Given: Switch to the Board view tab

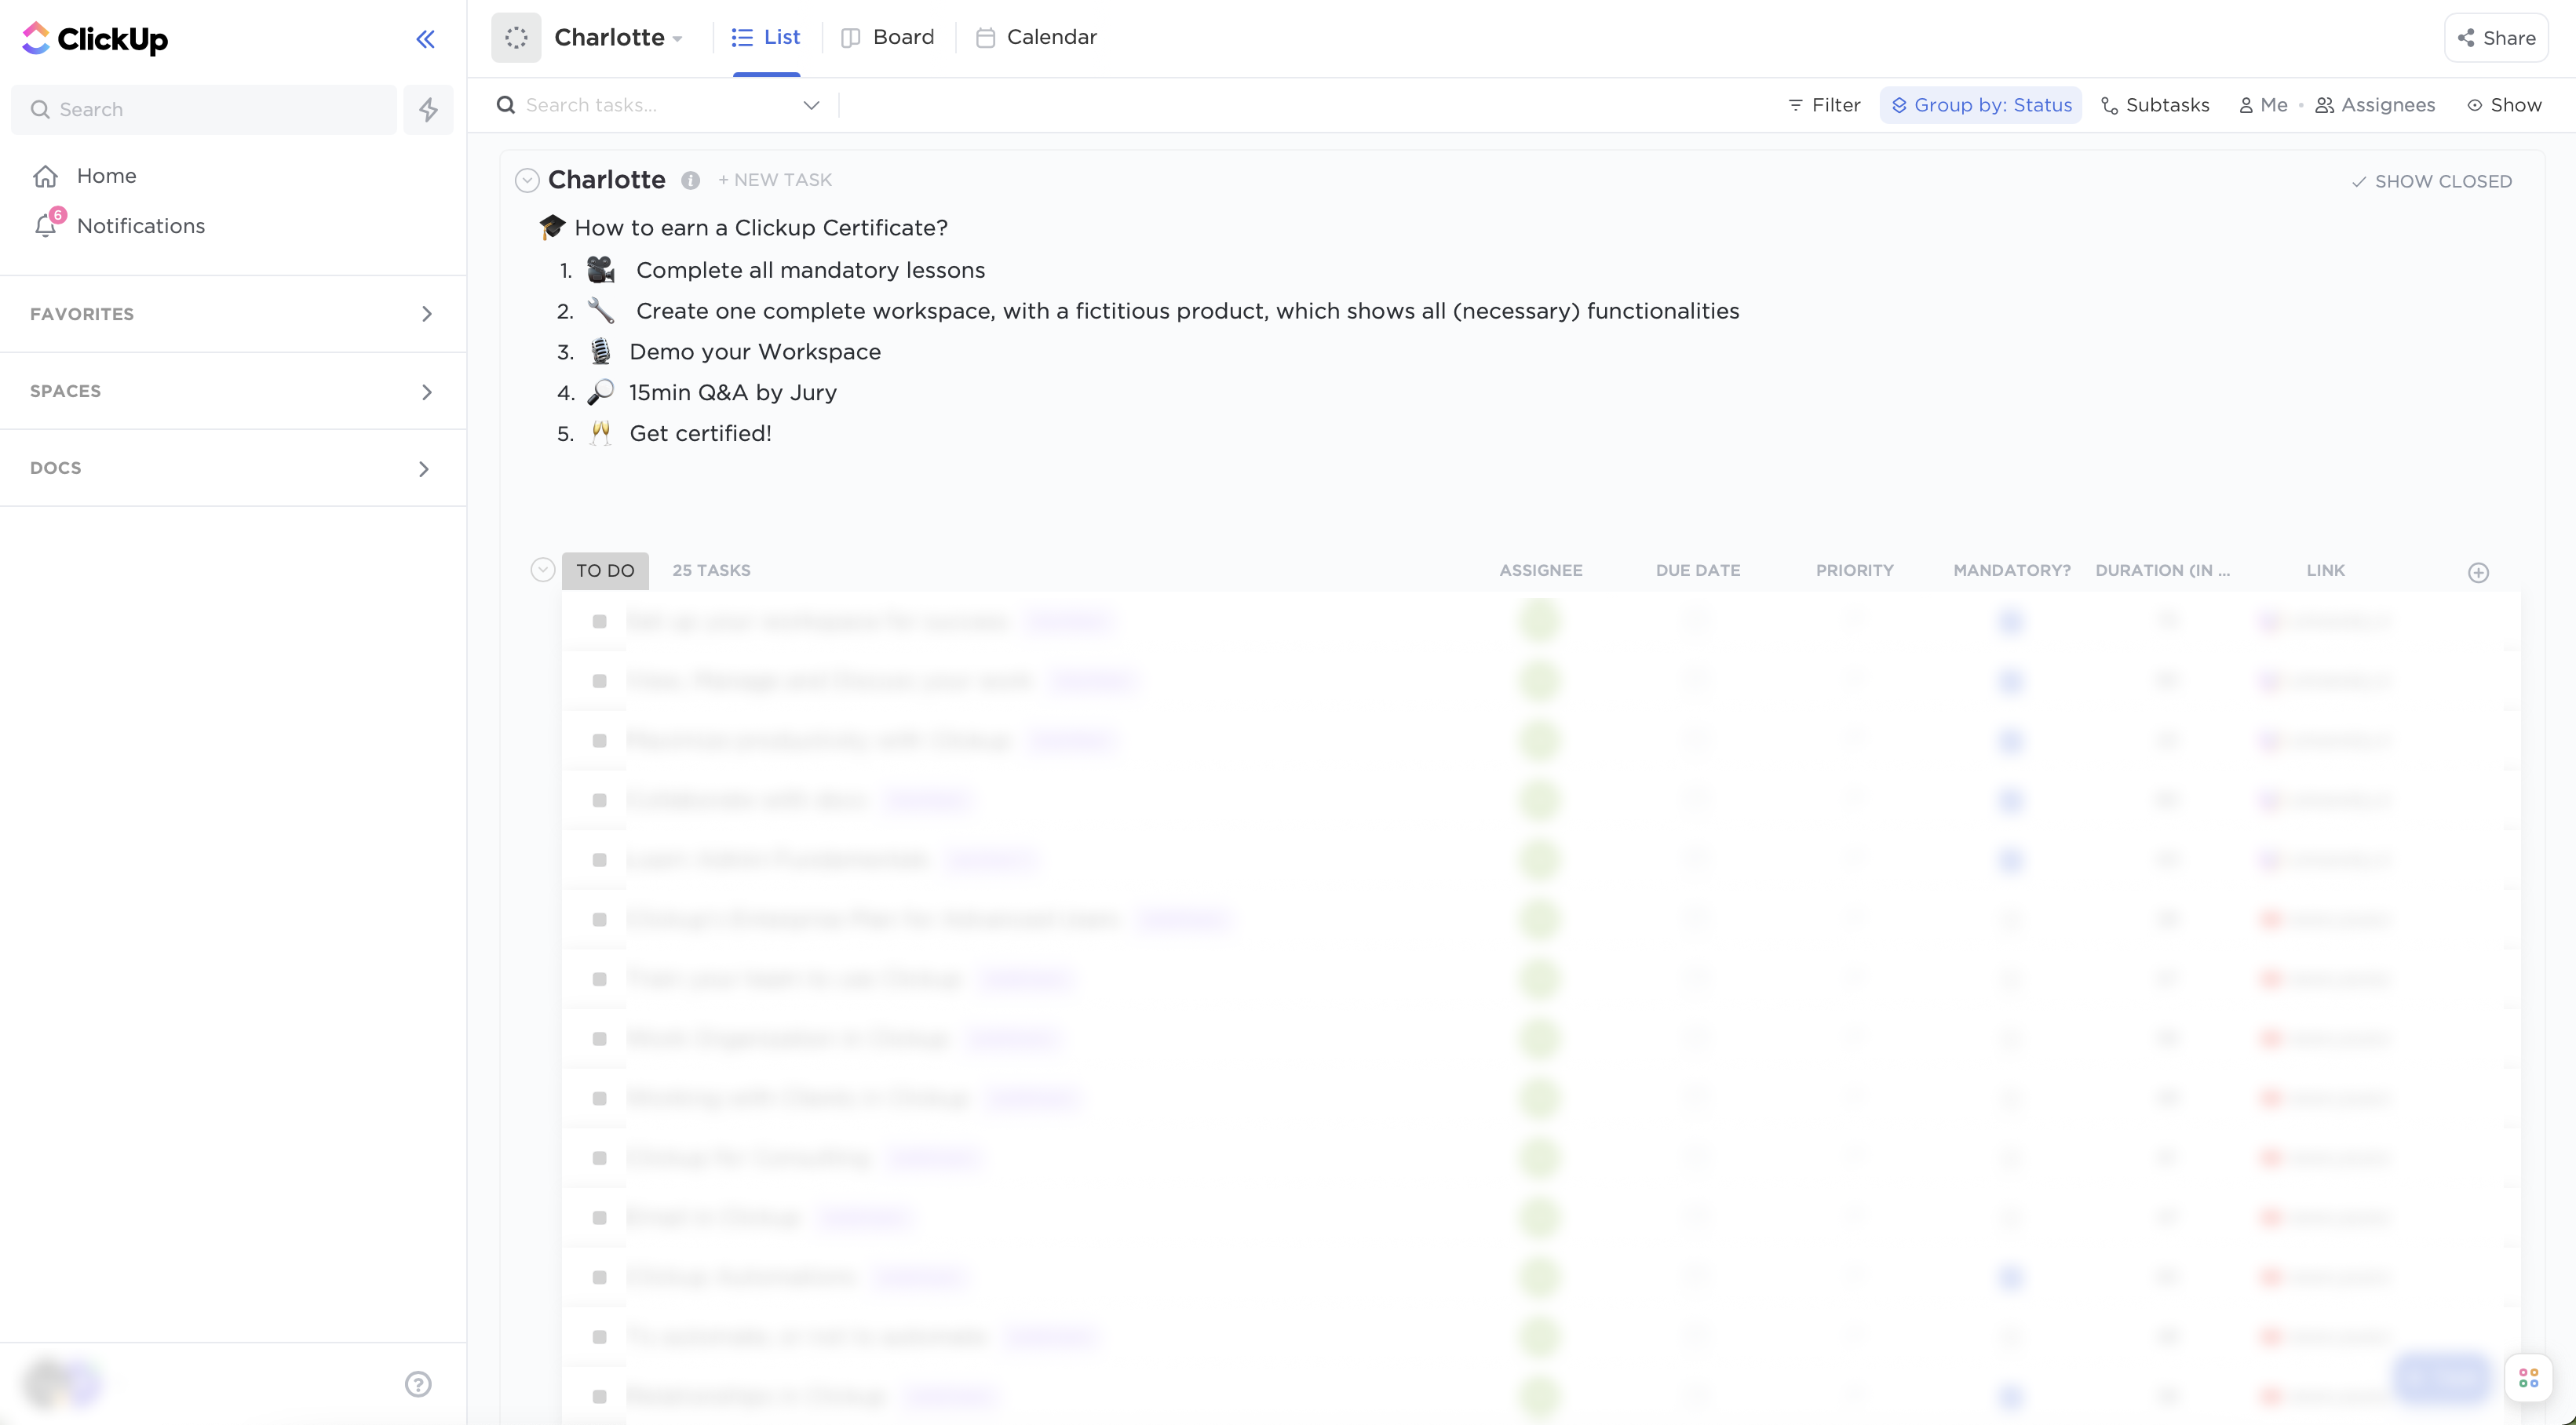Looking at the screenshot, I should coord(888,38).
